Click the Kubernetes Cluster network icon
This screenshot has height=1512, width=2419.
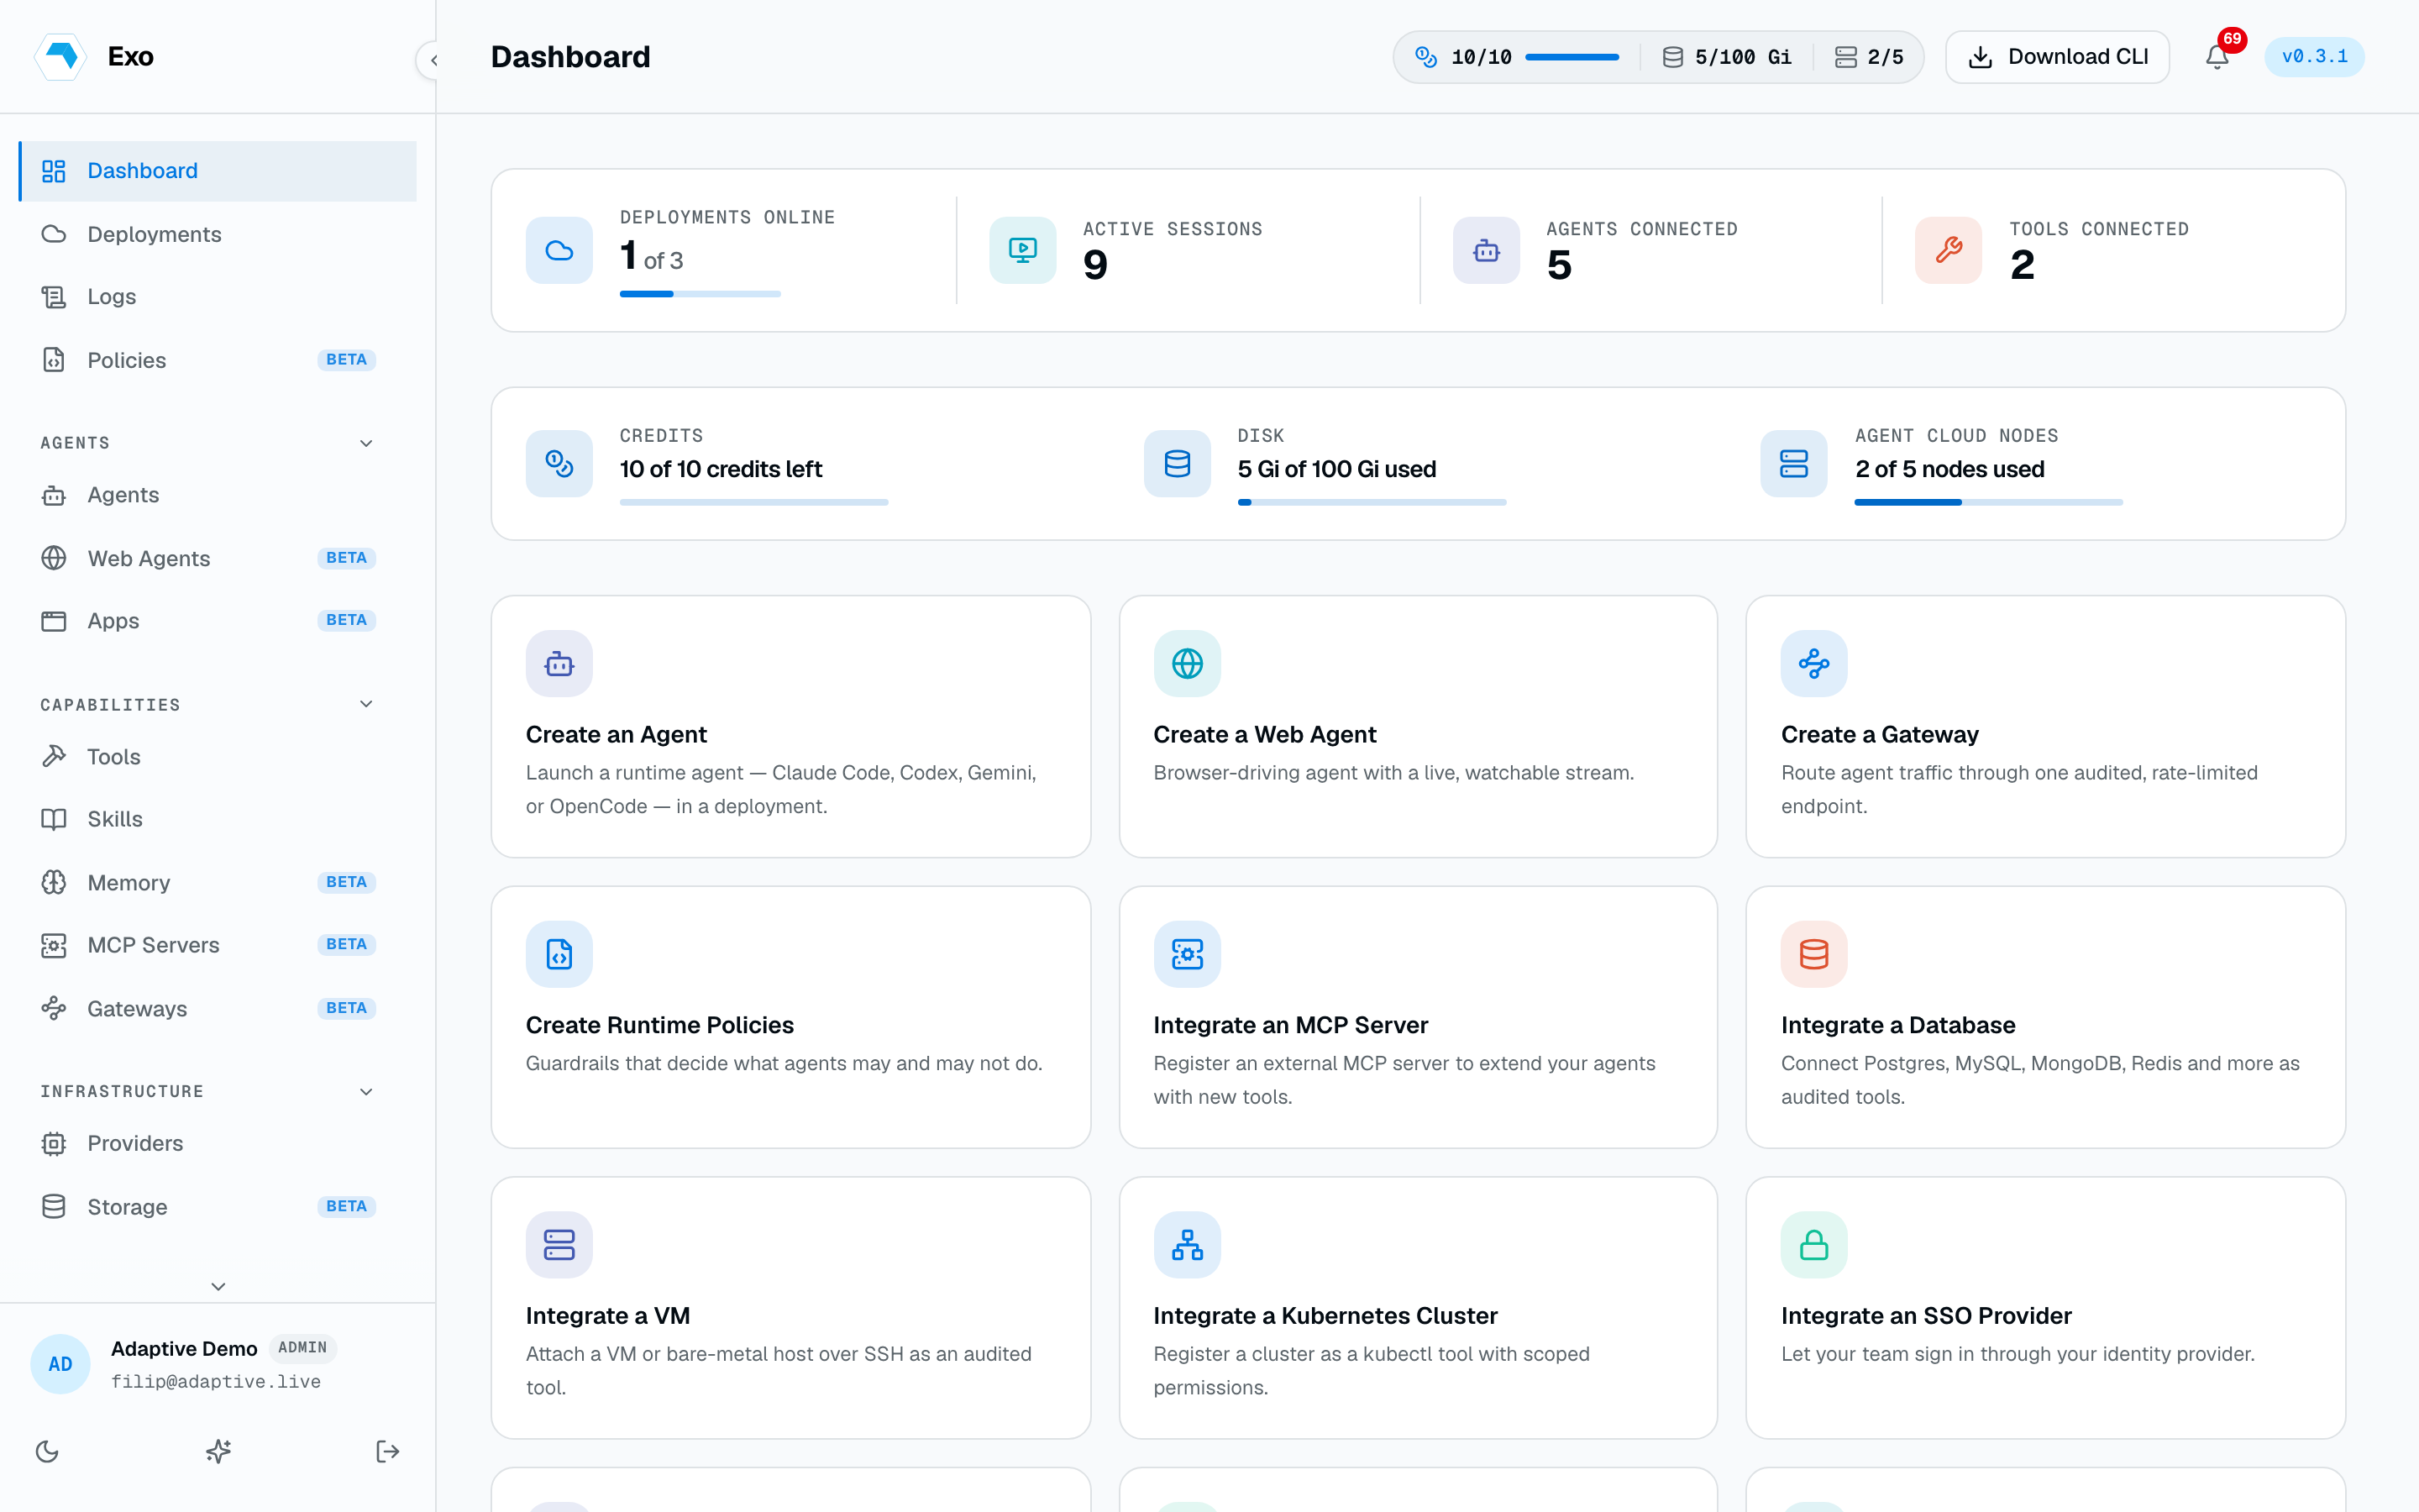[1187, 1245]
